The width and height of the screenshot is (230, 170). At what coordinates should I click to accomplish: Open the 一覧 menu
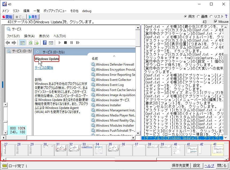37,11
